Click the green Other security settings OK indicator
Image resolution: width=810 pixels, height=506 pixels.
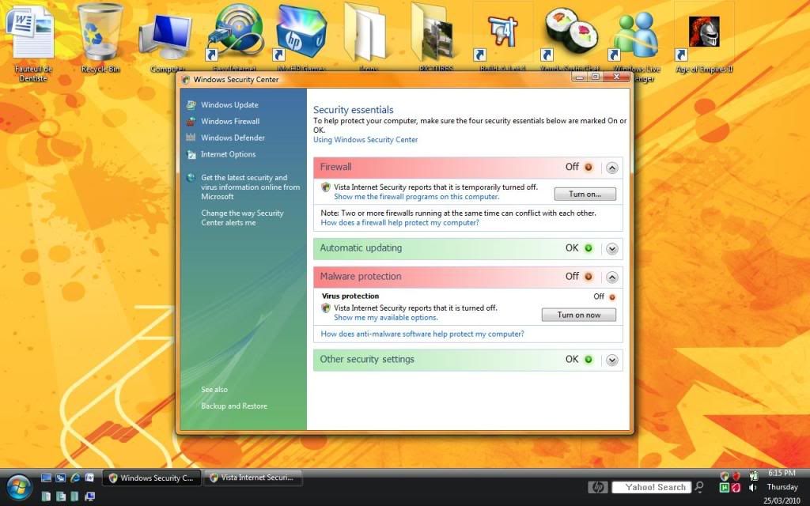click(x=588, y=360)
